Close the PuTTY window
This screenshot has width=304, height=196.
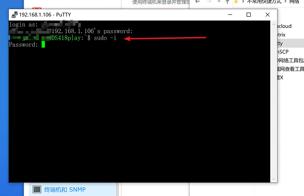coord(268,15)
